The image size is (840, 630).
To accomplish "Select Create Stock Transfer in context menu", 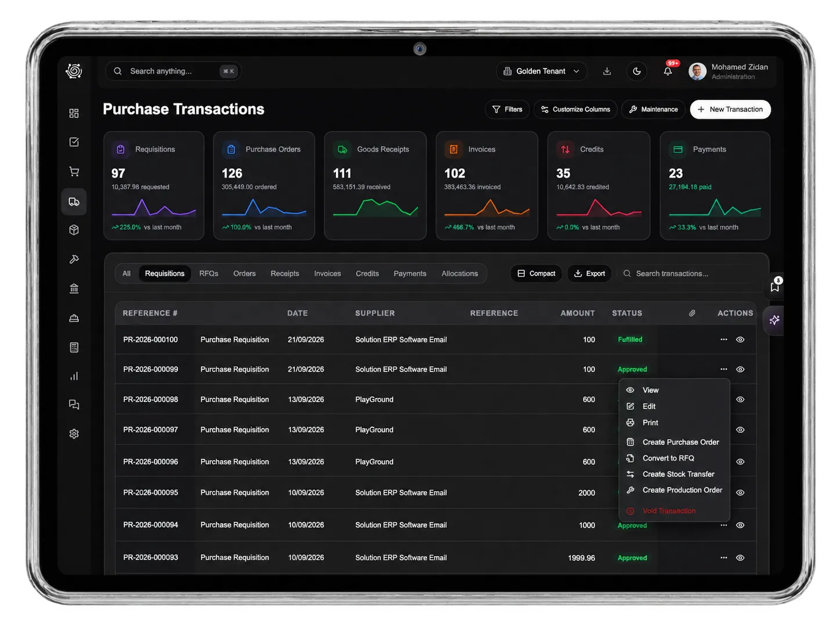I will pos(674,475).
